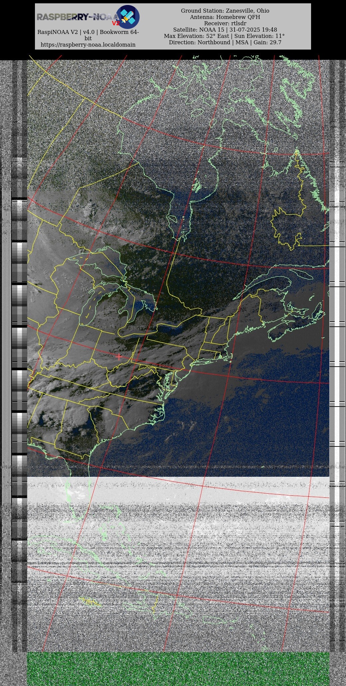Viewport: 346px width, 686px height.
Task: Select the Ground Station Zanesville, Ohio line
Action: click(225, 11)
